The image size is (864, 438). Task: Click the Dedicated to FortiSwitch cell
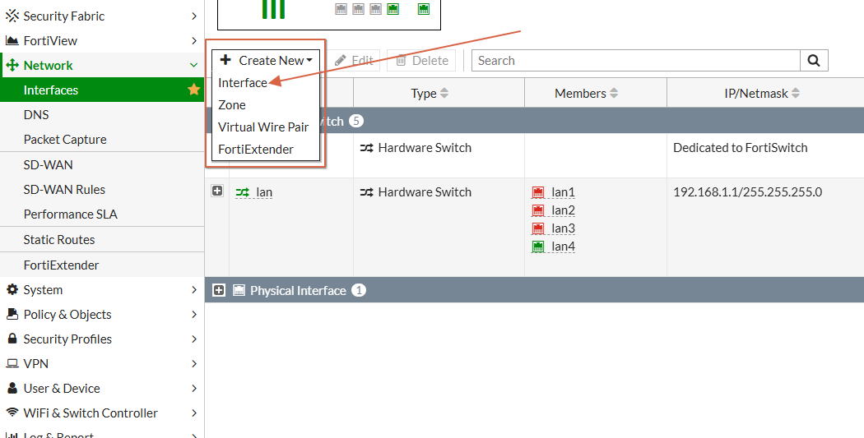click(740, 147)
